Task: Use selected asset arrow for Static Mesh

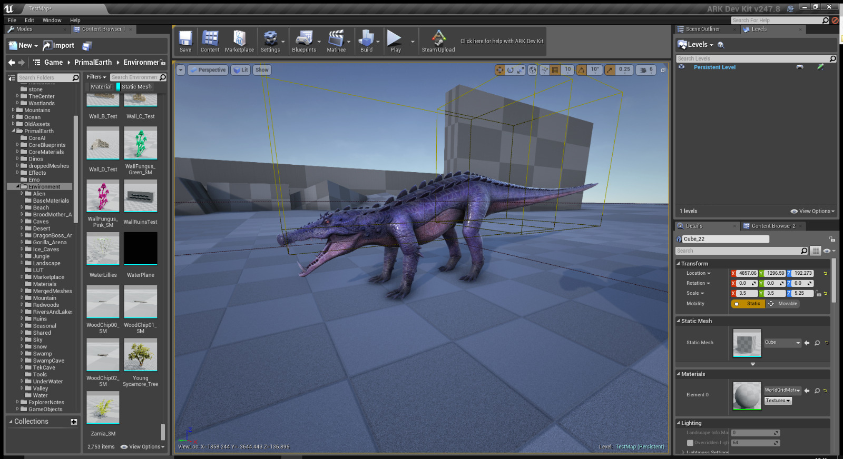Action: [x=807, y=343]
